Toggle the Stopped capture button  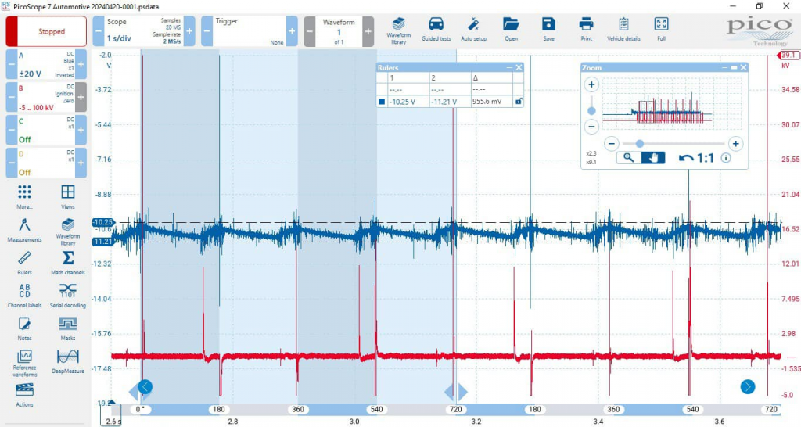click(47, 32)
